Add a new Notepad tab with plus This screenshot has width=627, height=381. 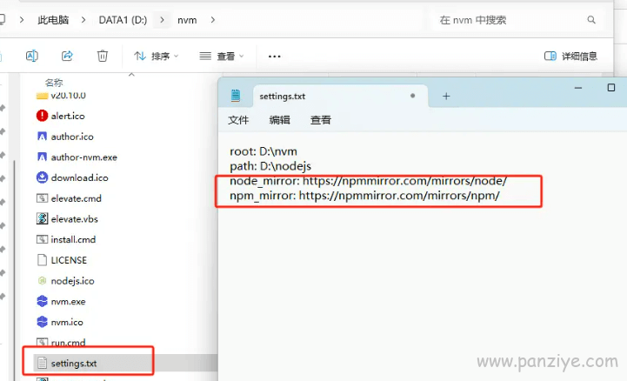pyautogui.click(x=446, y=96)
